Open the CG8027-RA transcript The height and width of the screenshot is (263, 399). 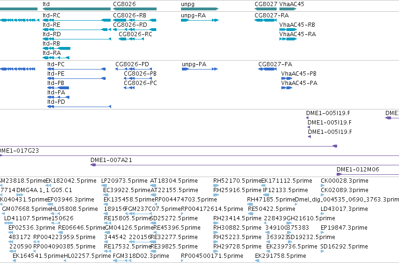pyautogui.click(x=272, y=15)
